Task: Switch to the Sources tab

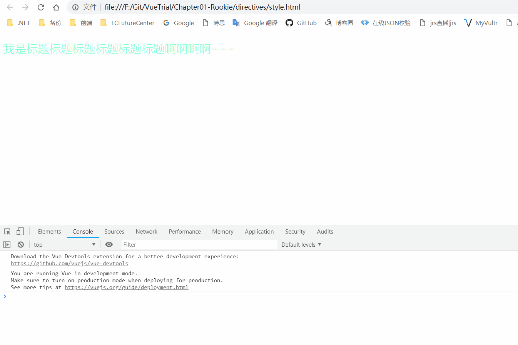Action: click(114, 232)
